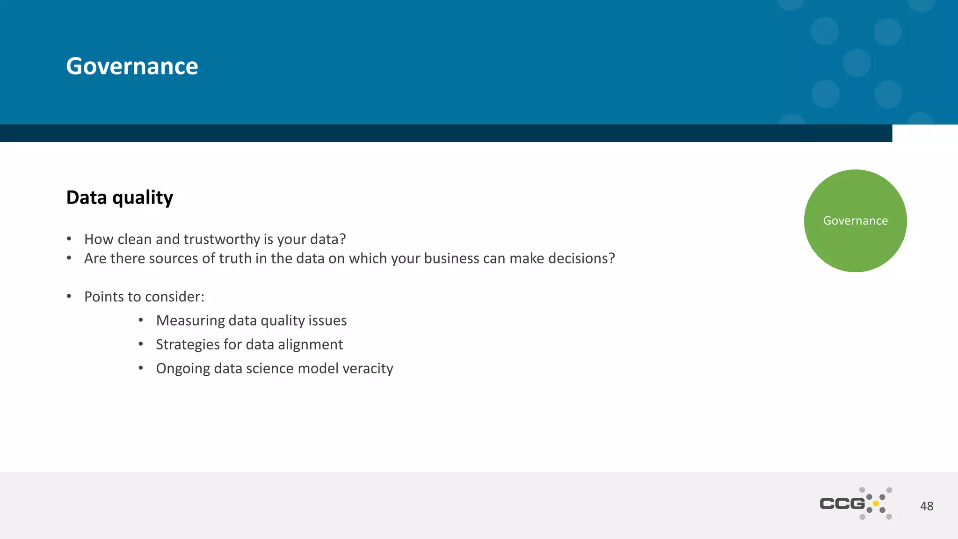Click the CCG logo in the footer

pyautogui.click(x=855, y=503)
